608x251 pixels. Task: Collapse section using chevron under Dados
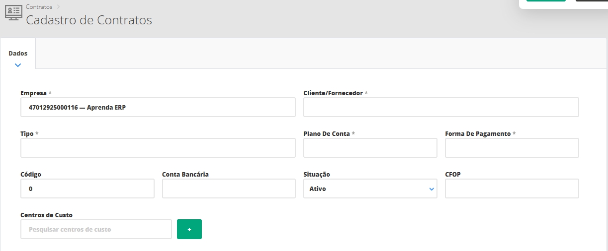click(18, 65)
